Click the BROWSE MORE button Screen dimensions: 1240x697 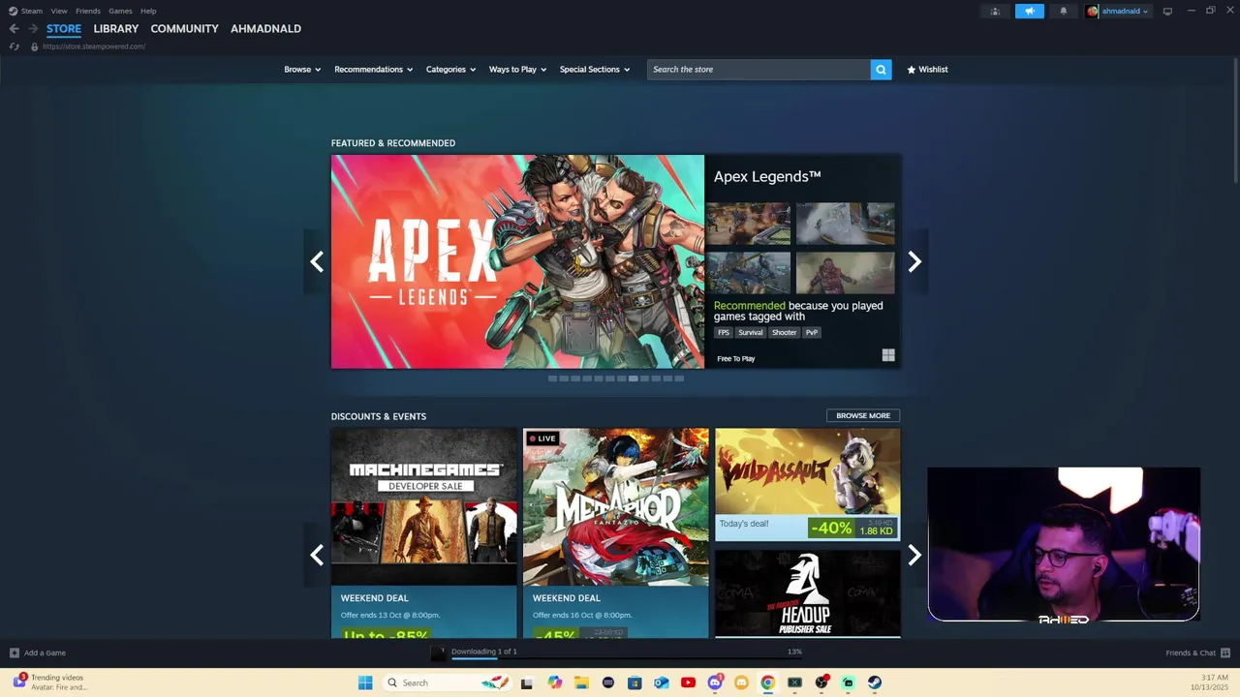tap(863, 415)
